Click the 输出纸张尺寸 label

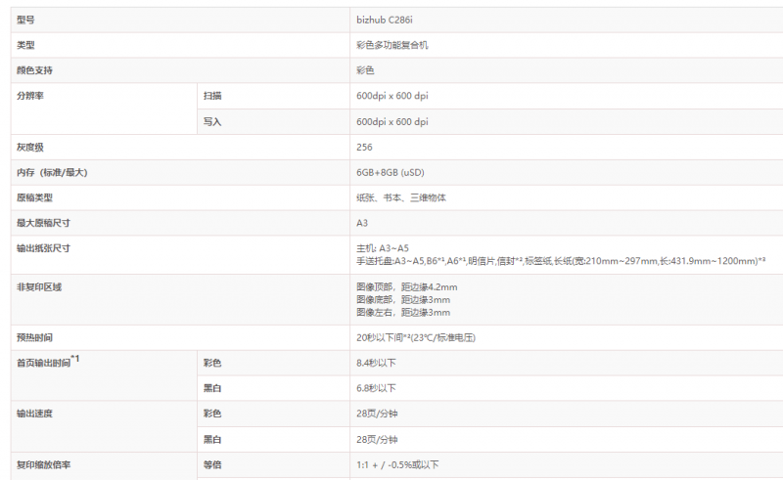[43, 248]
